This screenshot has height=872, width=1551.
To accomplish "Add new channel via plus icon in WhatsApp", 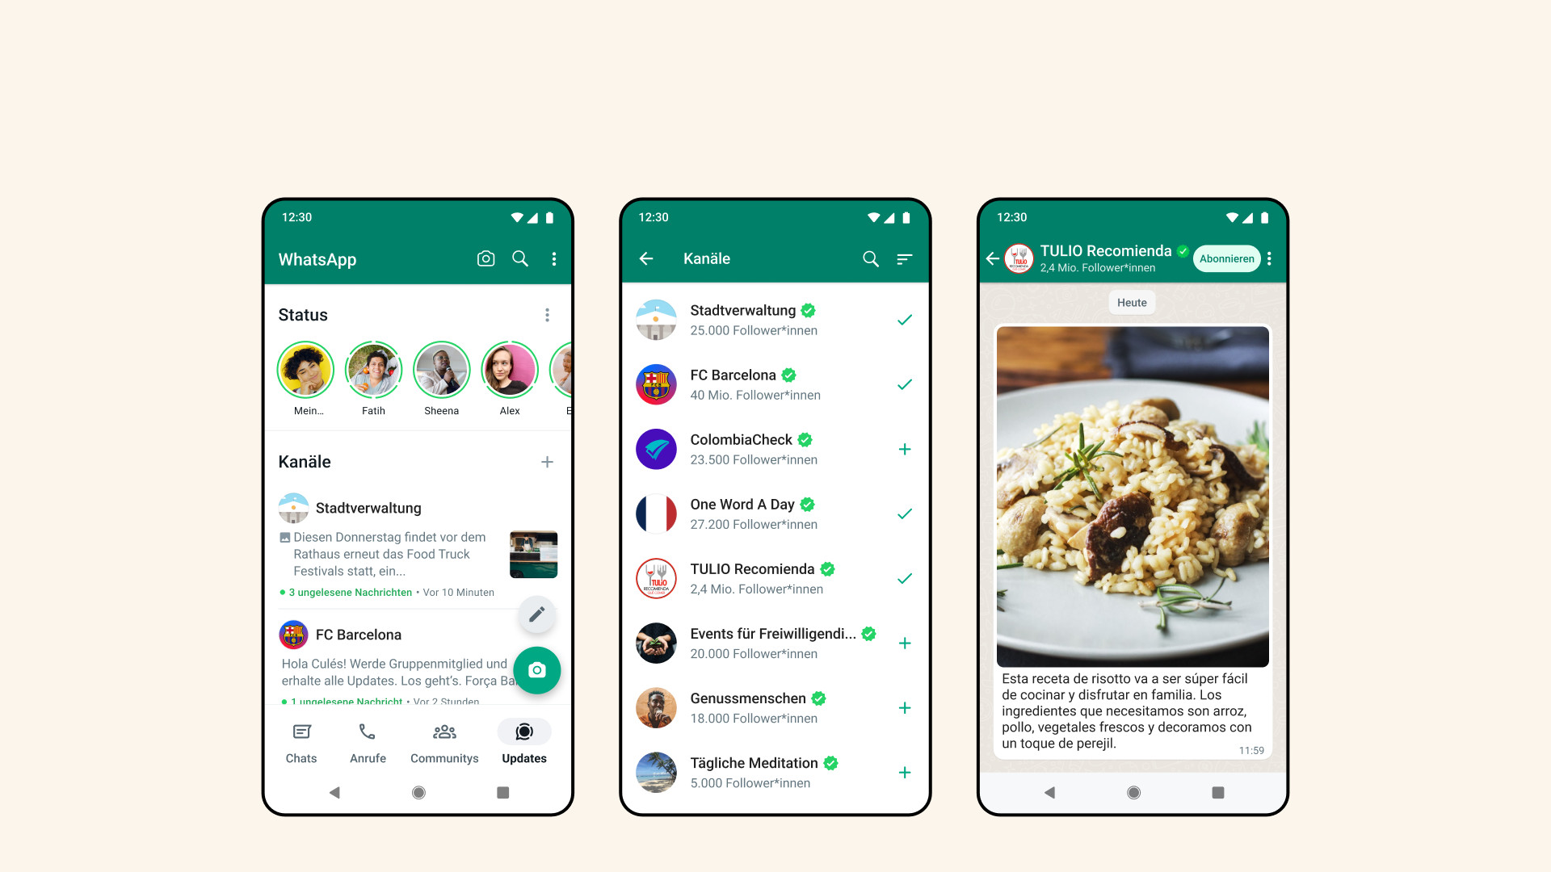I will coord(546,462).
